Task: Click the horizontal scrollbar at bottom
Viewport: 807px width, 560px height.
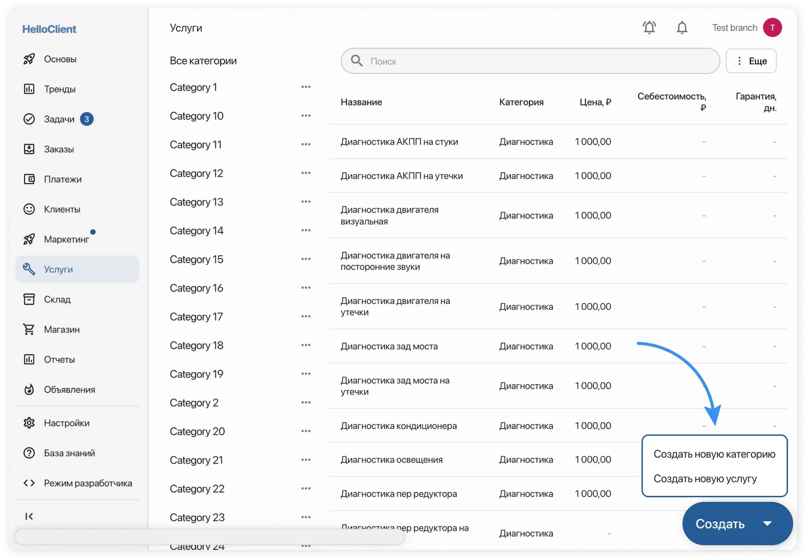Action: 209,537
